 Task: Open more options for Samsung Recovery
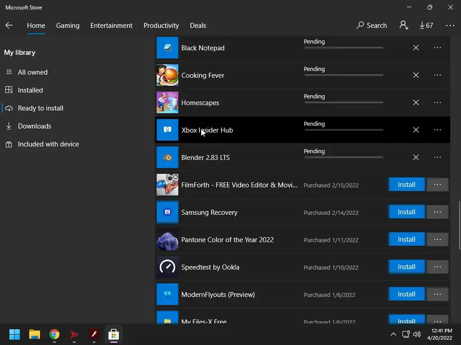(x=438, y=212)
